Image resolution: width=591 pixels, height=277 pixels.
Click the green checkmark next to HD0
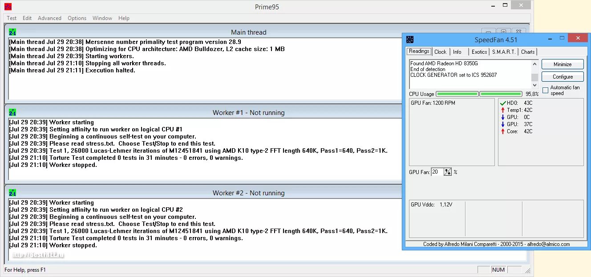(x=503, y=103)
